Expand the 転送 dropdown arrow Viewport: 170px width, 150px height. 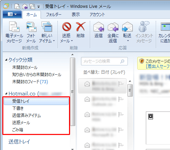click(128, 41)
